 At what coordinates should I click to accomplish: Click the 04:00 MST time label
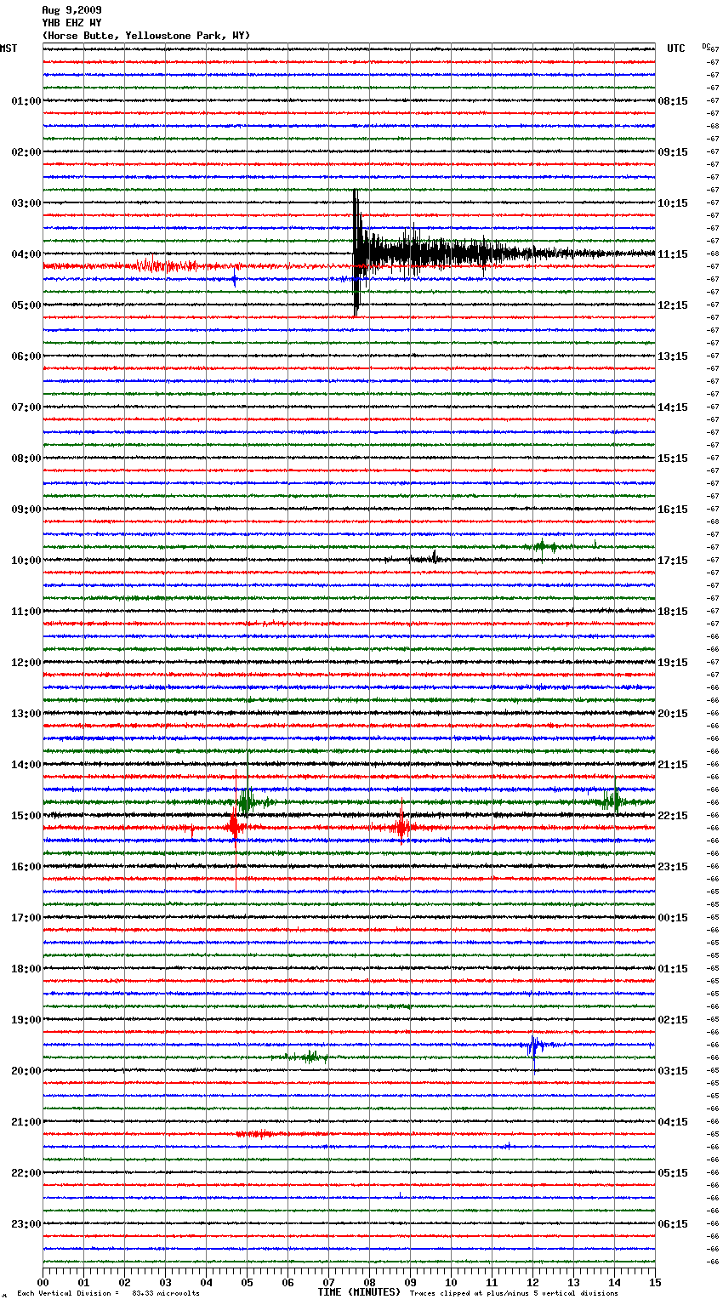[26, 254]
